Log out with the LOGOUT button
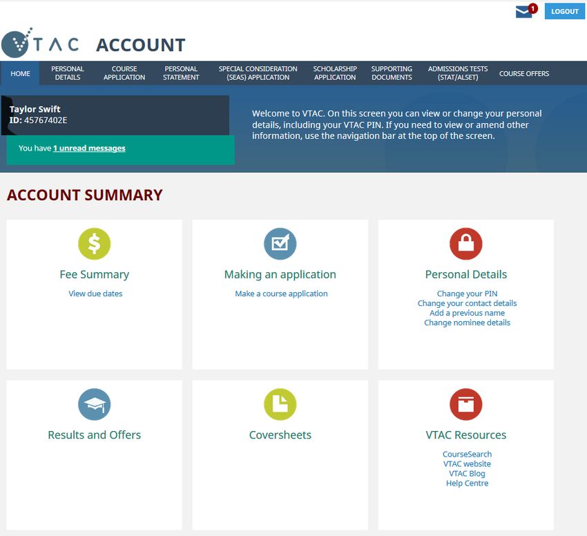Screen dimensions: 587x536 564,11
